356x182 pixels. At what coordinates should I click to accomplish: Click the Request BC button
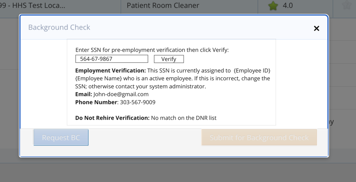(61, 138)
